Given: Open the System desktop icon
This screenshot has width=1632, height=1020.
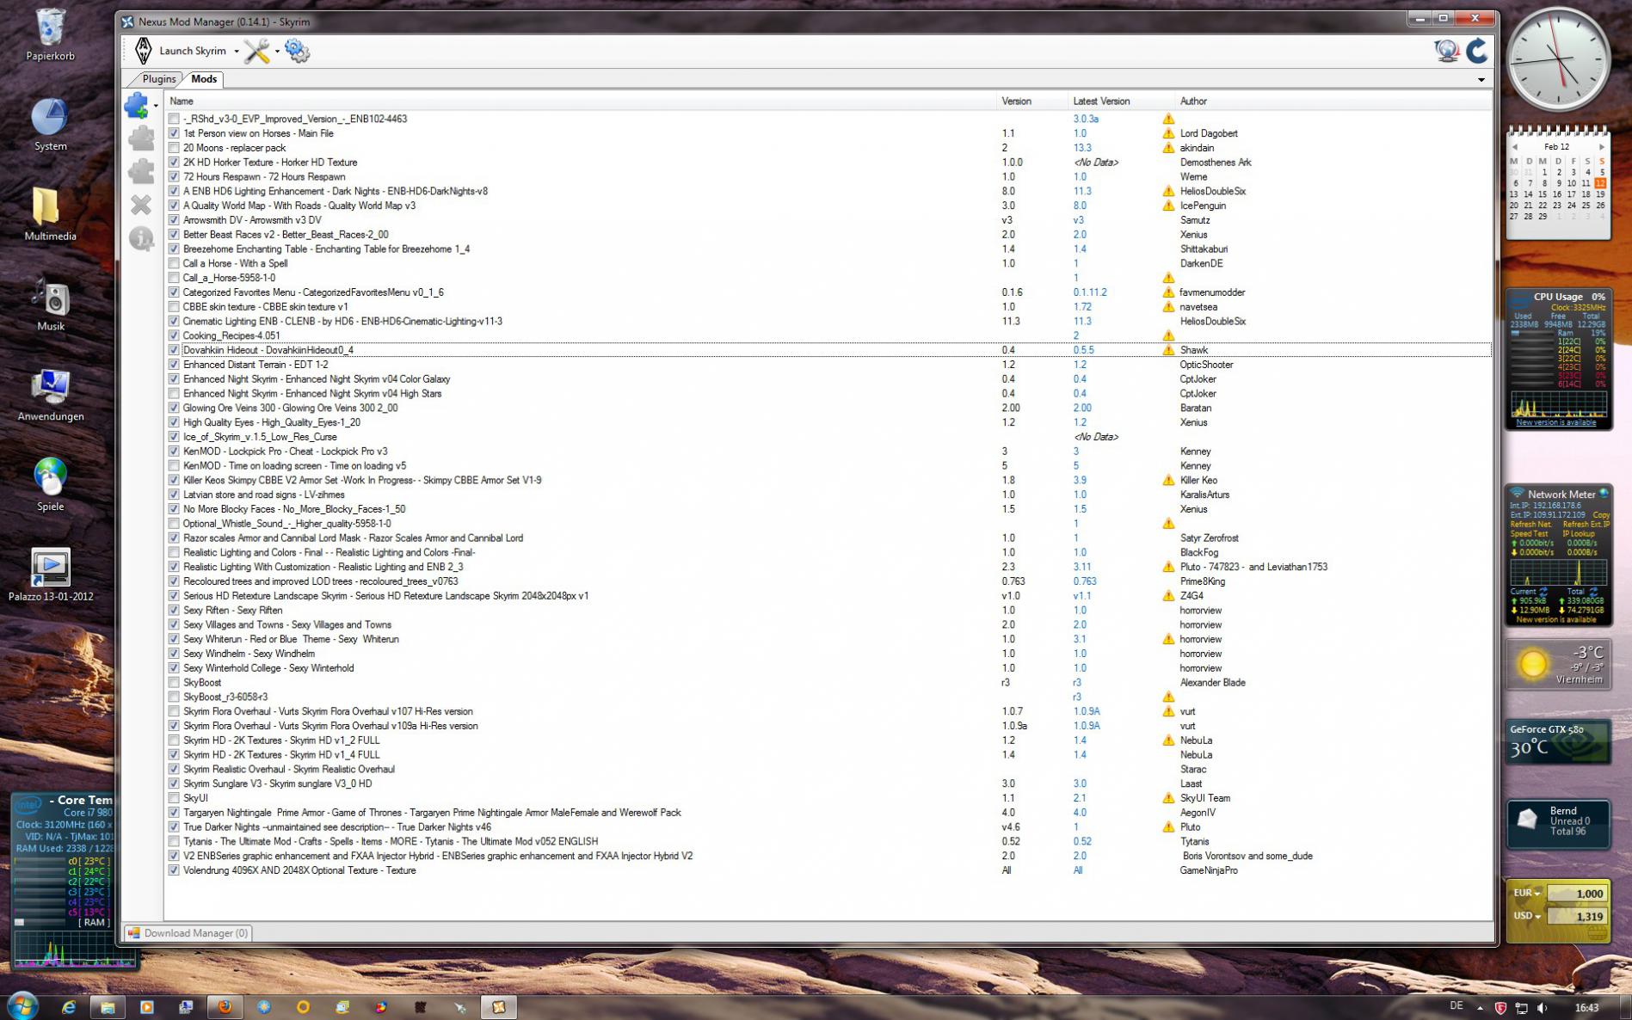Looking at the screenshot, I should coord(50,125).
